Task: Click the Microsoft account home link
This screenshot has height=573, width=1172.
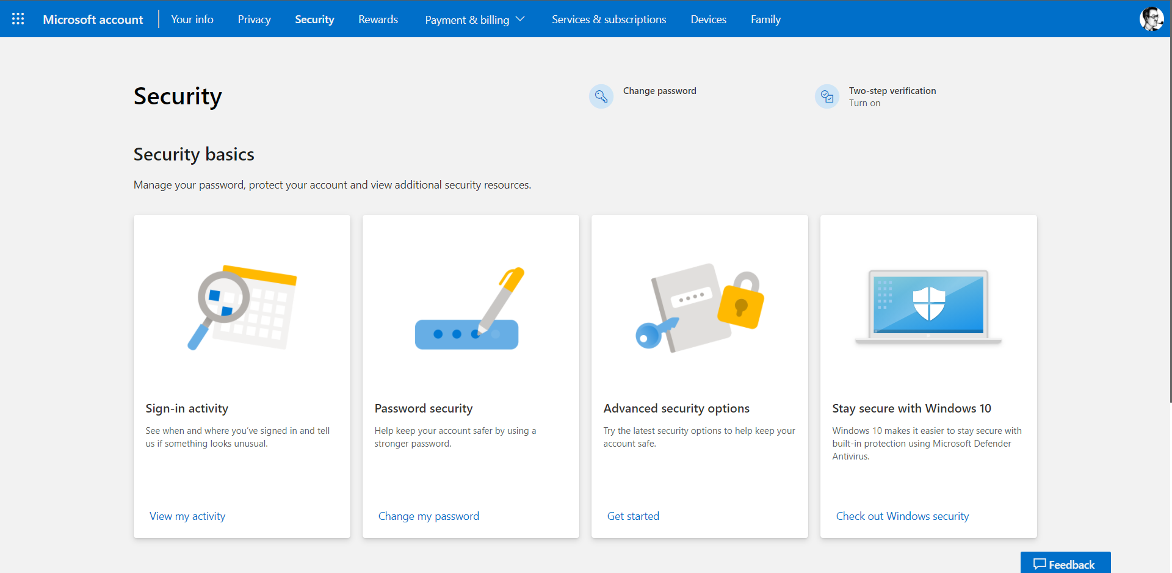Action: (x=93, y=20)
